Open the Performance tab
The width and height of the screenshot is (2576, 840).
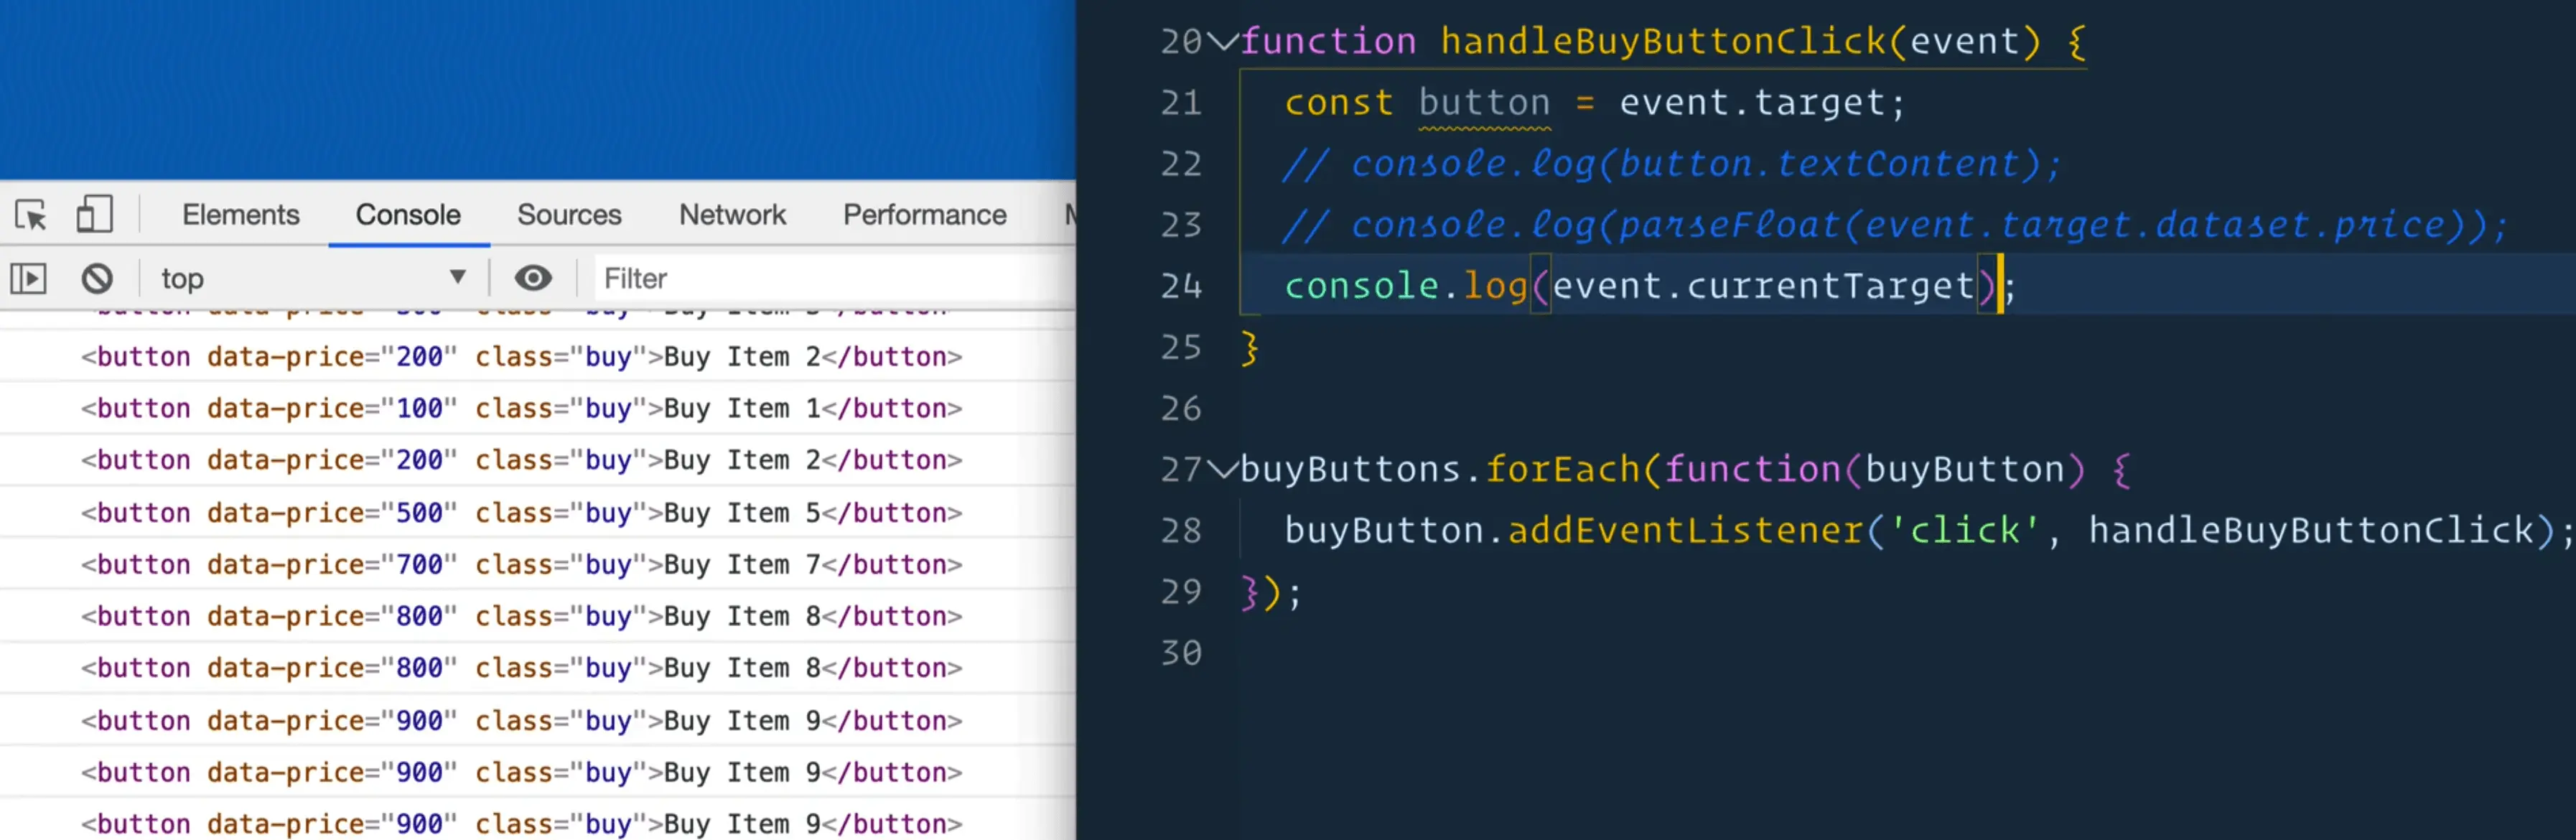point(924,215)
